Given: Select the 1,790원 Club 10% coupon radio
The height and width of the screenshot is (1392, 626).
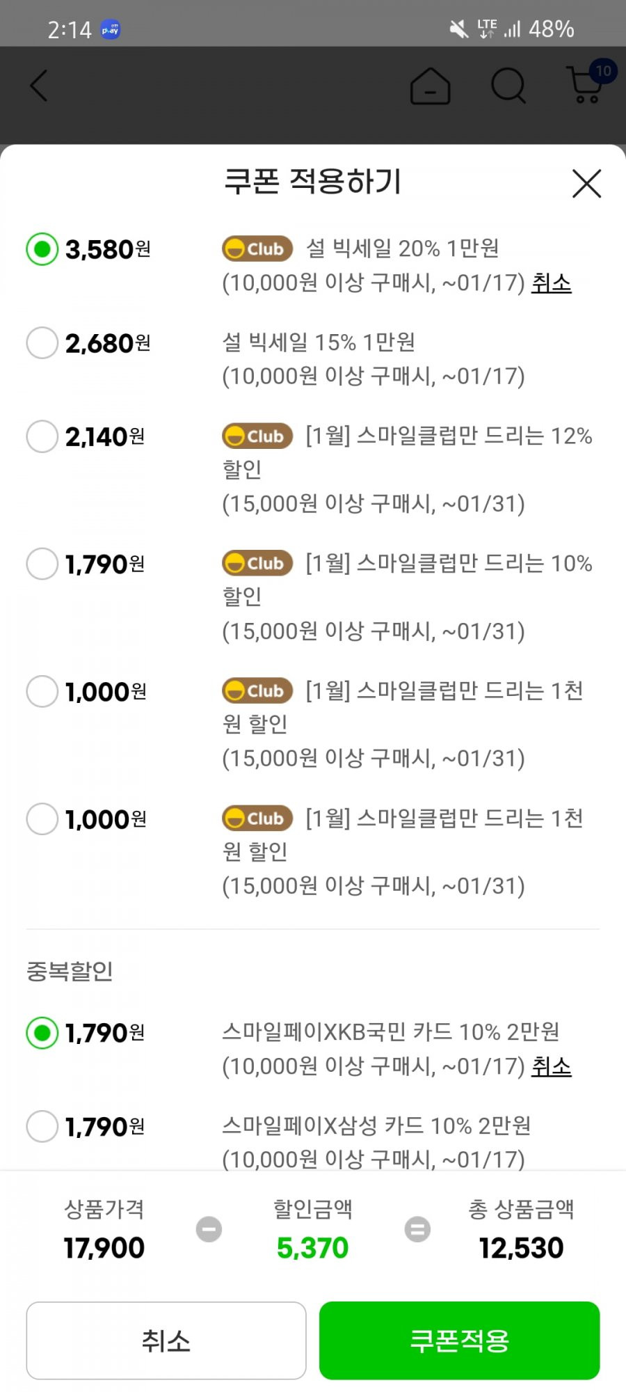Looking at the screenshot, I should 42,564.
